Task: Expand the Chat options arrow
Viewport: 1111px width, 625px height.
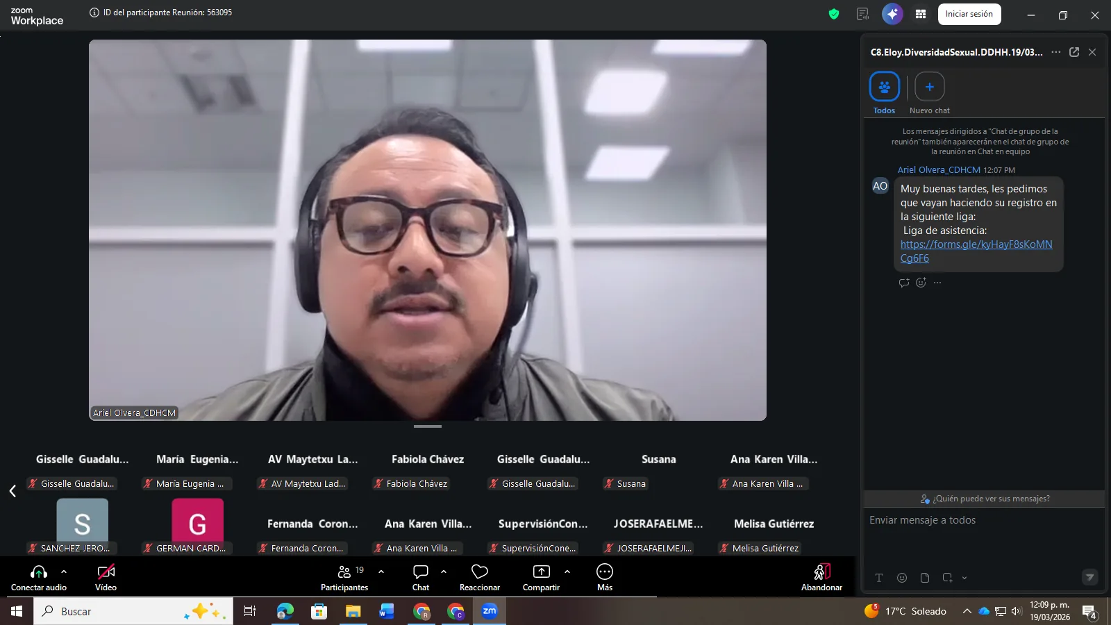Action: pyautogui.click(x=444, y=572)
